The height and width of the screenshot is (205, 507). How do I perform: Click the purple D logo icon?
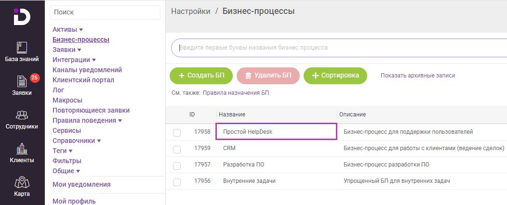click(22, 17)
